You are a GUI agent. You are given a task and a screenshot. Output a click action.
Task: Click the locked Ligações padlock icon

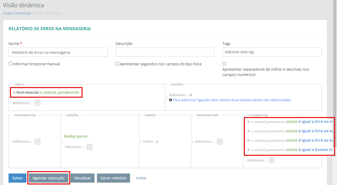pos(191,95)
